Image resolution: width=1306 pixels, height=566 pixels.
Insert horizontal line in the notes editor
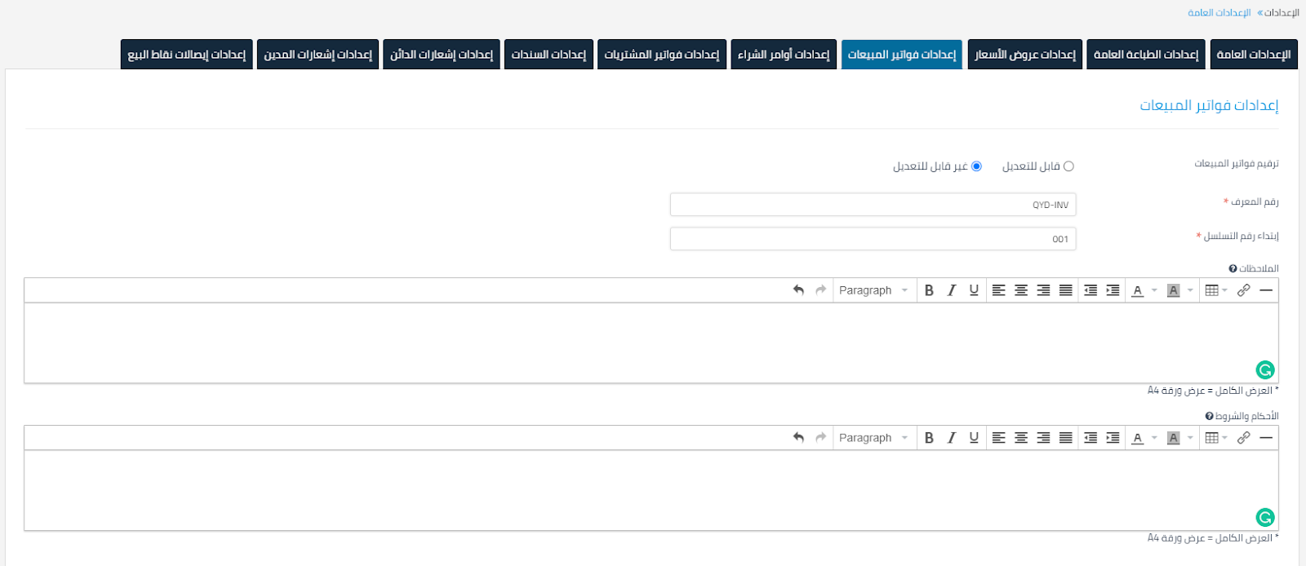[1266, 290]
